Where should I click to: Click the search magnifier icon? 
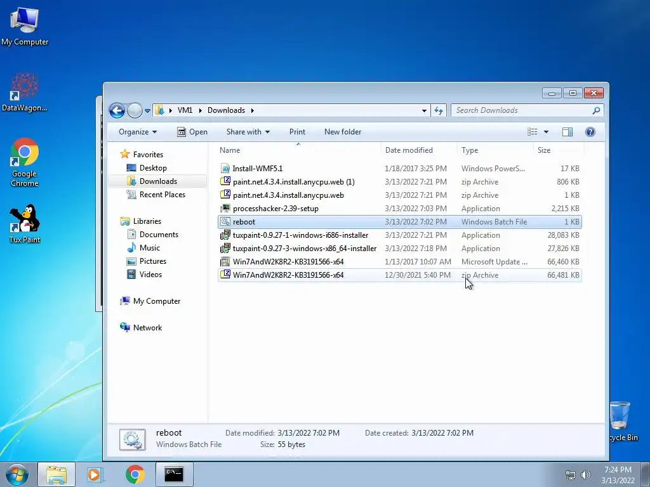click(596, 110)
